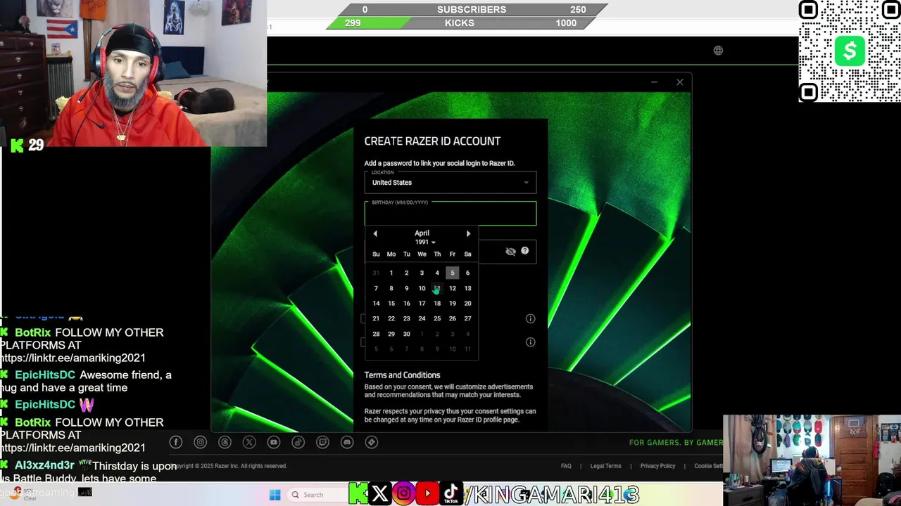Select April 11 in the calendar
901x506 pixels.
point(437,288)
